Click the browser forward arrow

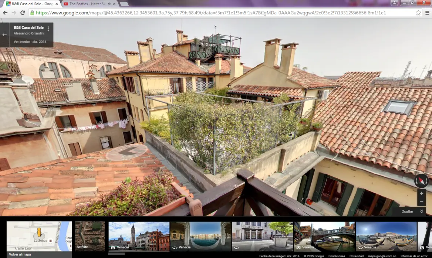[x=14, y=13]
